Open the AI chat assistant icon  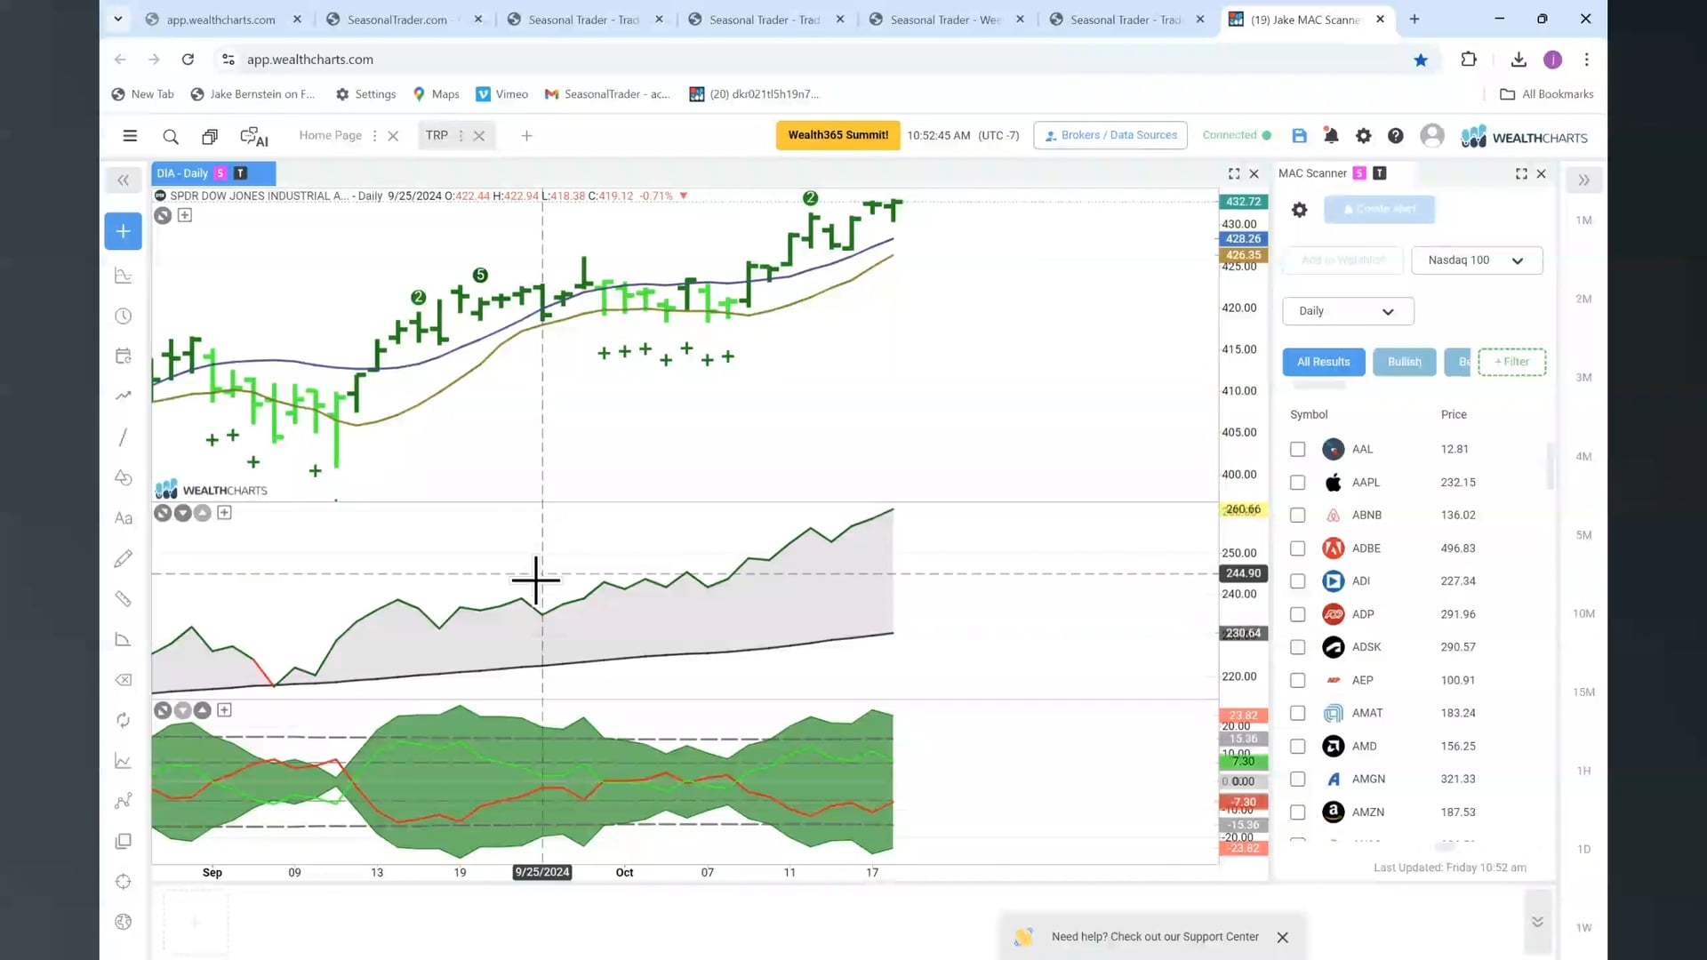253,136
